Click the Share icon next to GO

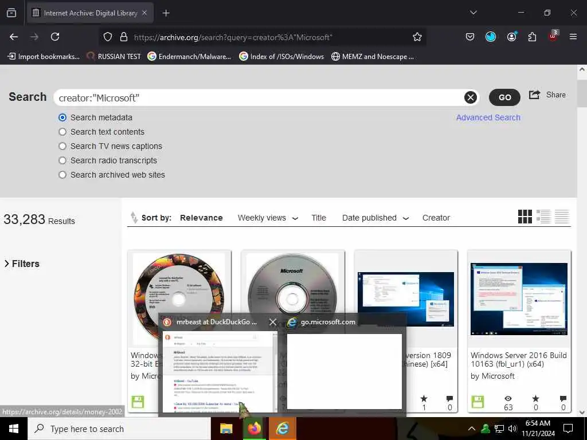534,95
